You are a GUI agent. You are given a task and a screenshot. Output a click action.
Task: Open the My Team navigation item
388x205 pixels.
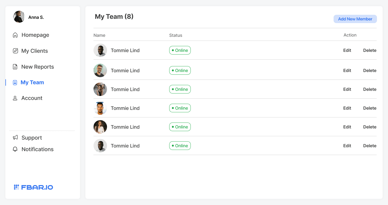(32, 82)
